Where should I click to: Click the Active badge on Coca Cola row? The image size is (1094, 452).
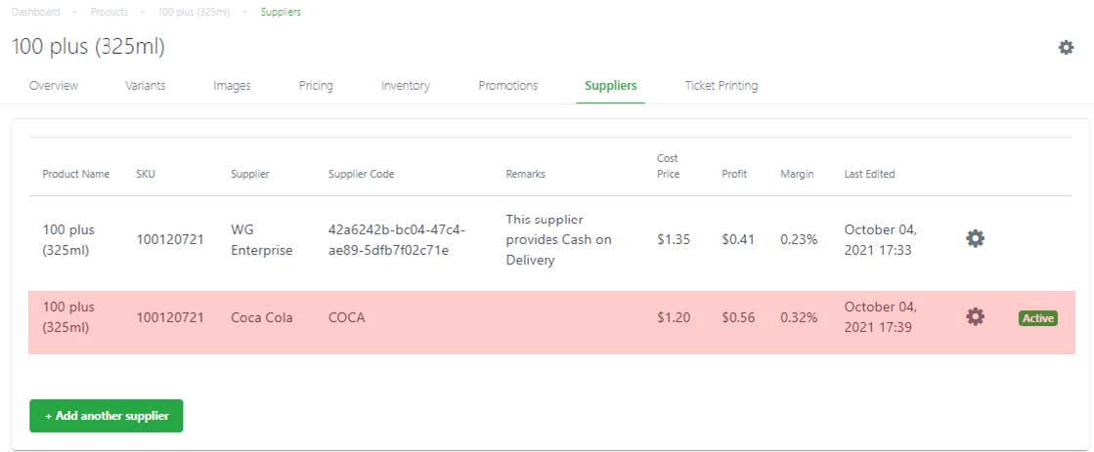tap(1037, 318)
